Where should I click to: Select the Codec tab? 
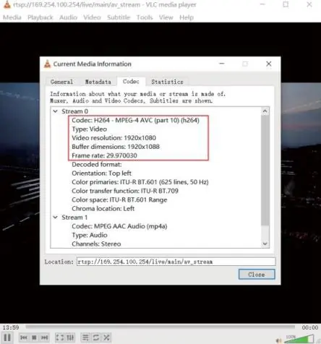point(131,82)
